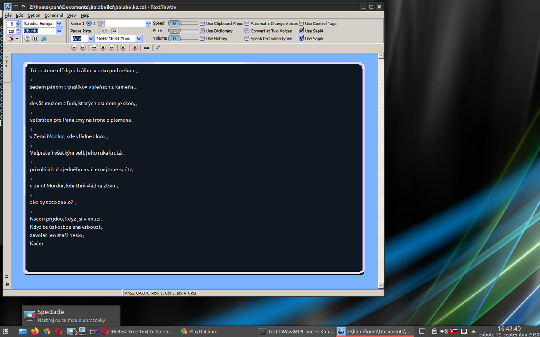Image resolution: width=540 pixels, height=337 pixels.
Task: Open the Wav format dropdown
Action: pyautogui.click(x=90, y=39)
